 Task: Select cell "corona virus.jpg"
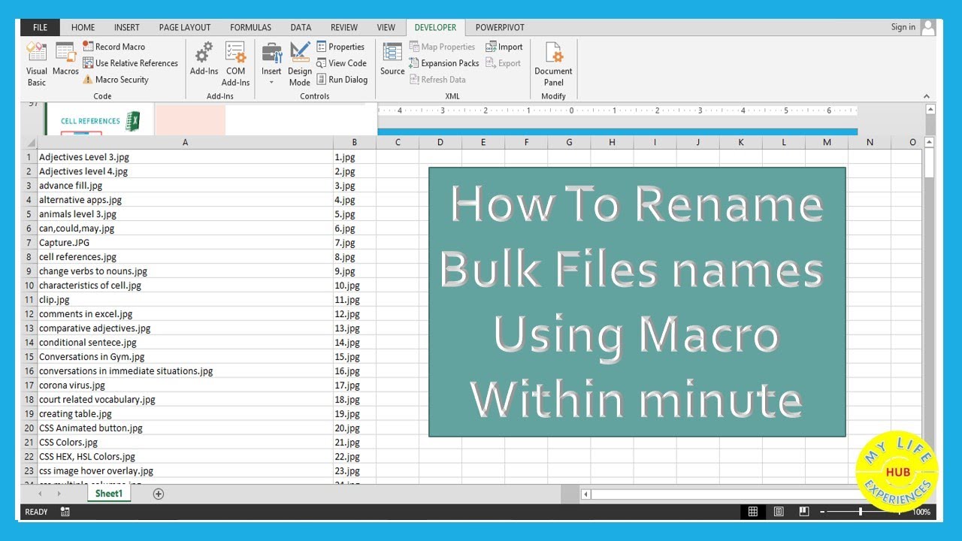pyautogui.click(x=186, y=385)
